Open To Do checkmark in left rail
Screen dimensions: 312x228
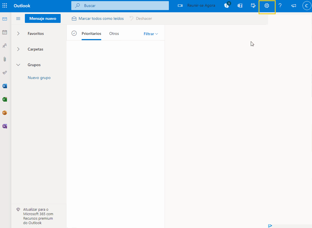(x=5, y=73)
